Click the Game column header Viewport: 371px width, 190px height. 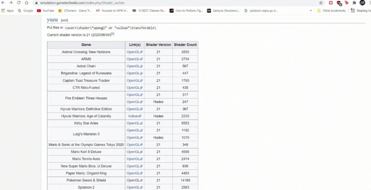click(86, 45)
